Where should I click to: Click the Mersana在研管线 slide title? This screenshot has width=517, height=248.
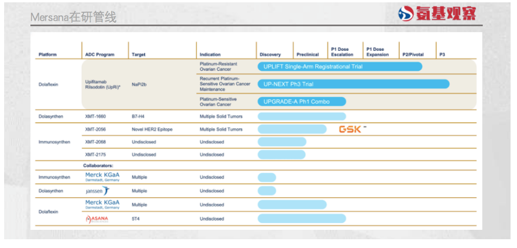tap(73, 18)
